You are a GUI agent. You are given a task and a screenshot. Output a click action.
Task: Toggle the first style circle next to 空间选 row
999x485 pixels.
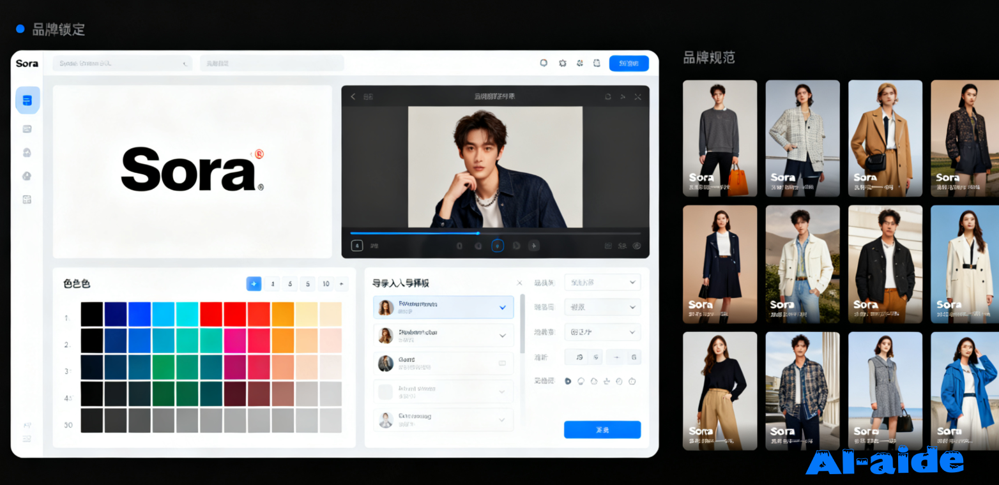568,381
